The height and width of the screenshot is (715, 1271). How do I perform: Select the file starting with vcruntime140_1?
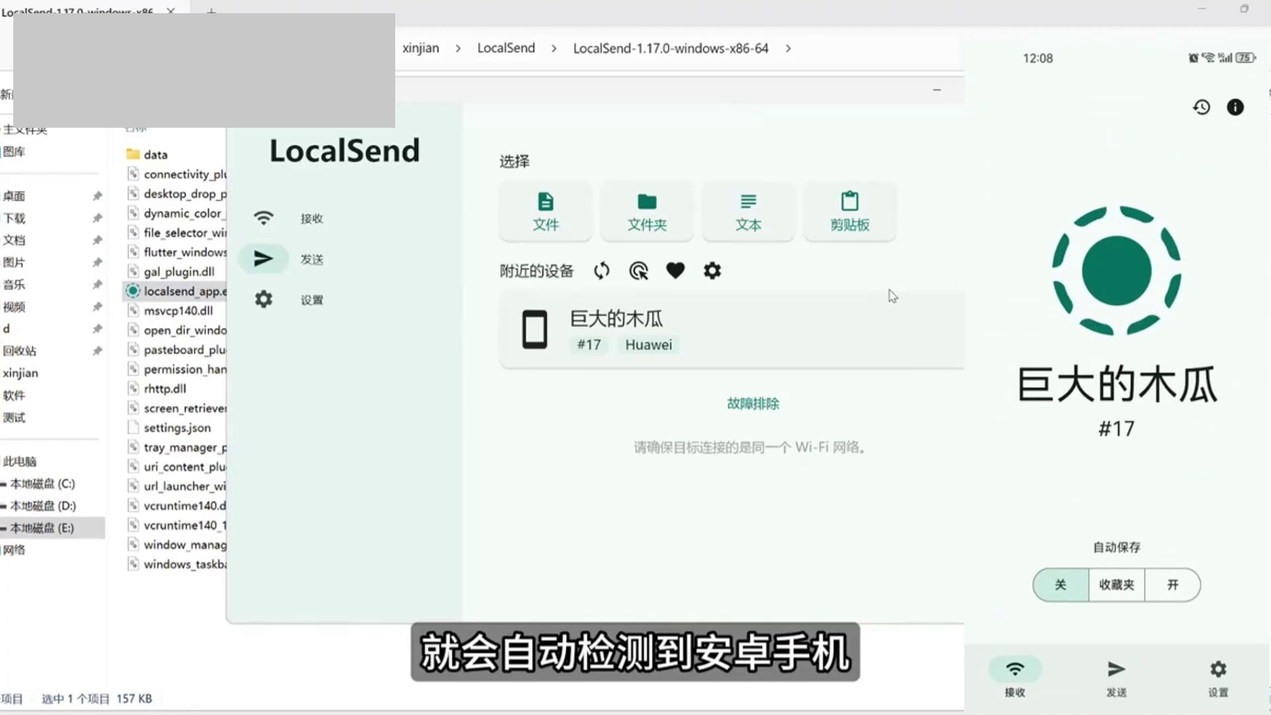click(x=175, y=526)
